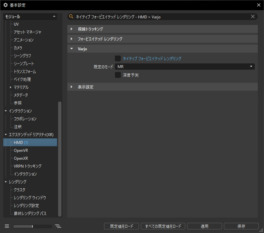This screenshot has height=233, width=264.
Task: Click into the search input field
Action: pyautogui.click(x=163, y=17)
